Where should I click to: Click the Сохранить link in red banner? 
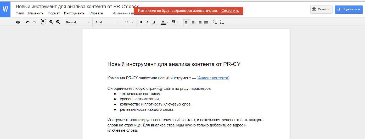[230, 11]
